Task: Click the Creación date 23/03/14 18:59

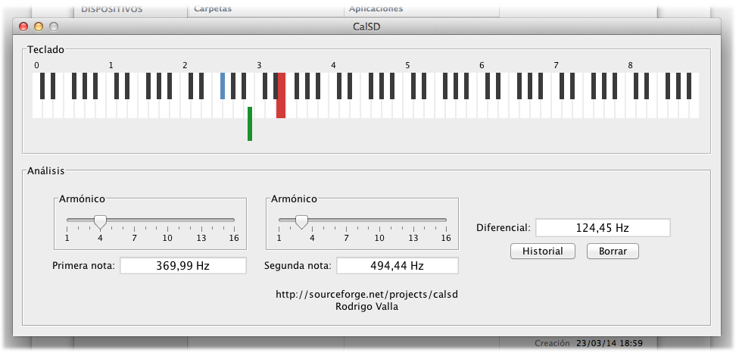Action: pyautogui.click(x=610, y=343)
